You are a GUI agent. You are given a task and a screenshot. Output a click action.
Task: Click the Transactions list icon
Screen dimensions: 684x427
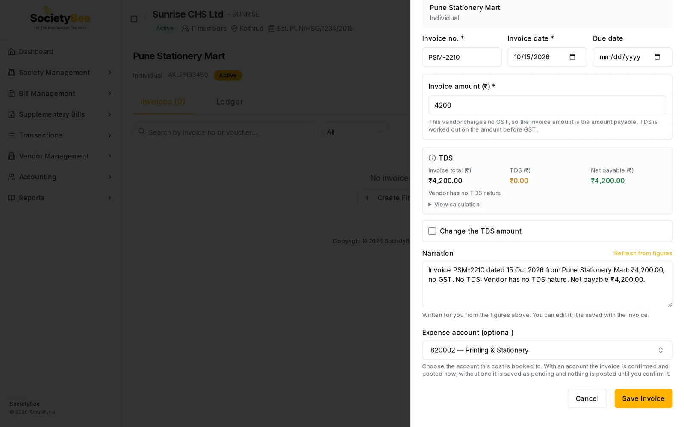click(12, 135)
